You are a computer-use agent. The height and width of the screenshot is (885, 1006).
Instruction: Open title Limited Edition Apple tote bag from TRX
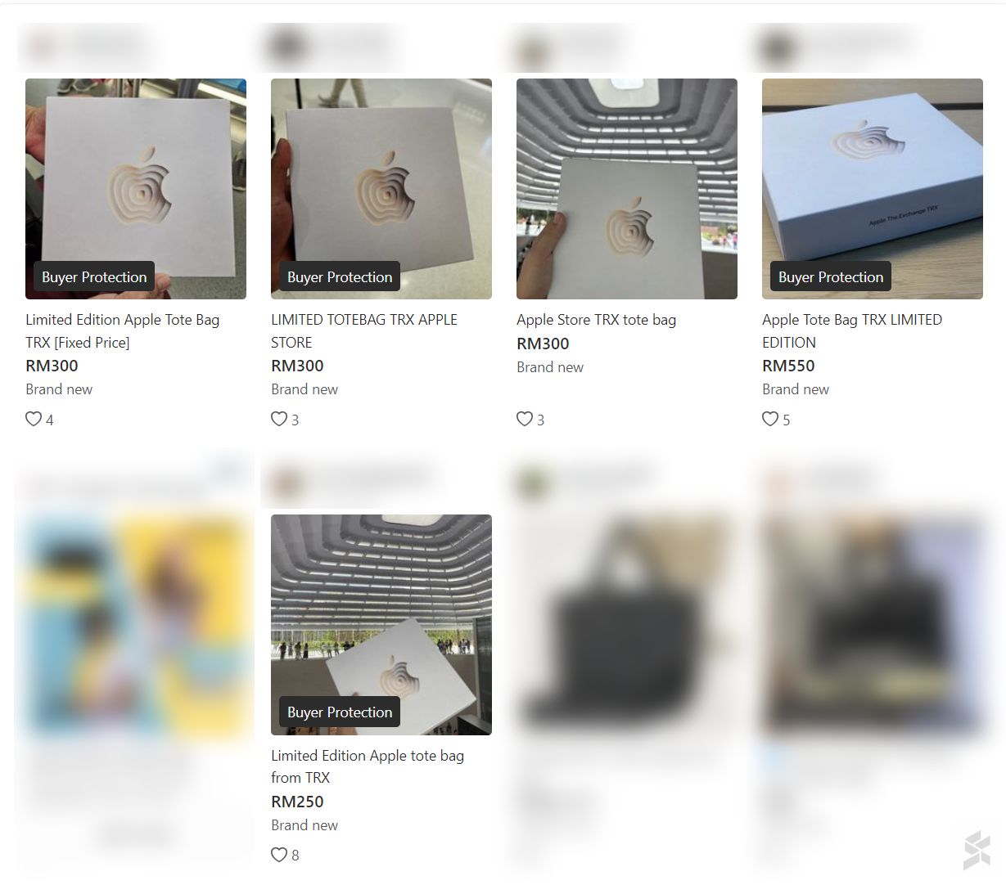[x=368, y=766]
